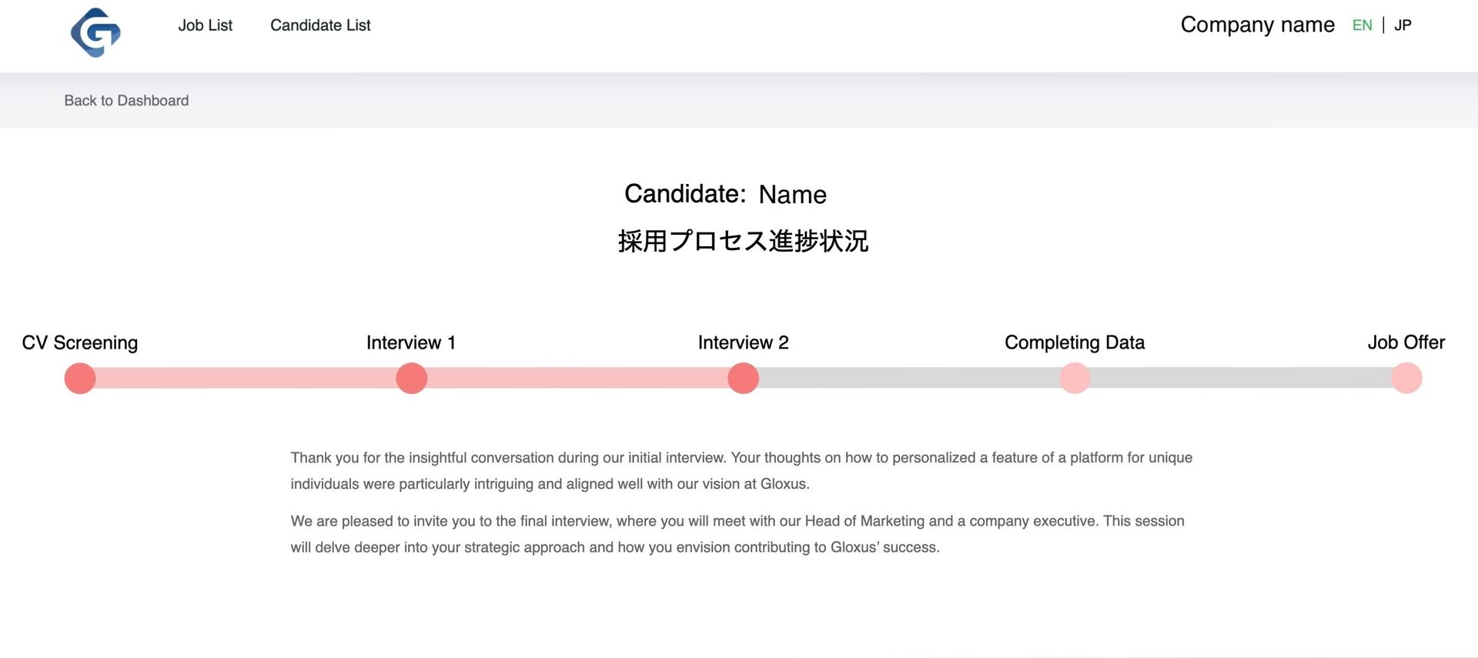Click the Company name label
1478x658 pixels.
(x=1257, y=25)
